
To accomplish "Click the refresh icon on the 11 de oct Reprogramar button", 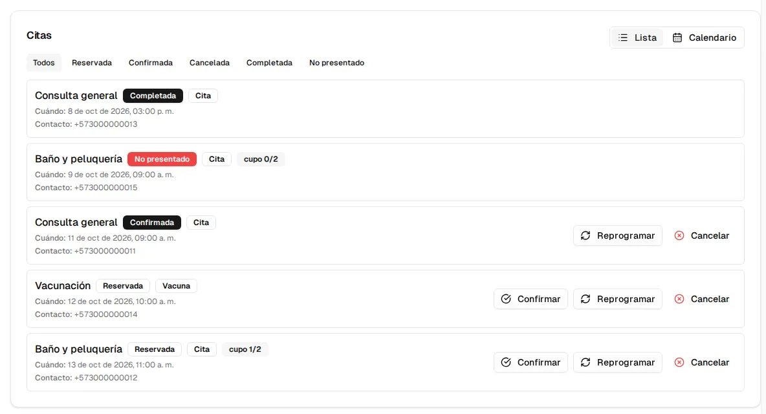I will [585, 235].
